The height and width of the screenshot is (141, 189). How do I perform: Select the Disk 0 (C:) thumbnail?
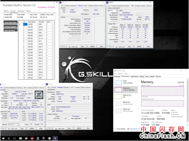[118, 97]
